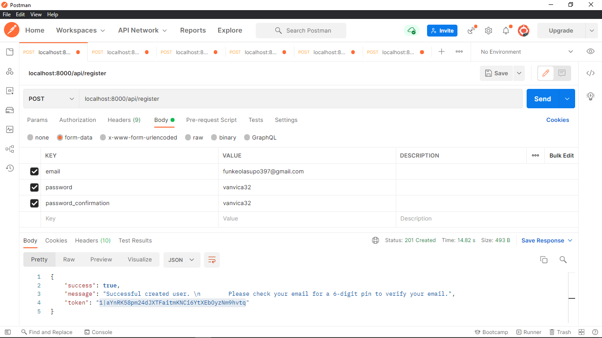Switch to the Authorization tab
The width and height of the screenshot is (602, 338).
78,120
